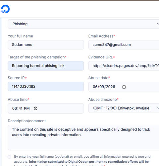Screen dimensions: 159x166
Task: Check the affirmation checkbox
Action: pyautogui.click(x=9, y=157)
